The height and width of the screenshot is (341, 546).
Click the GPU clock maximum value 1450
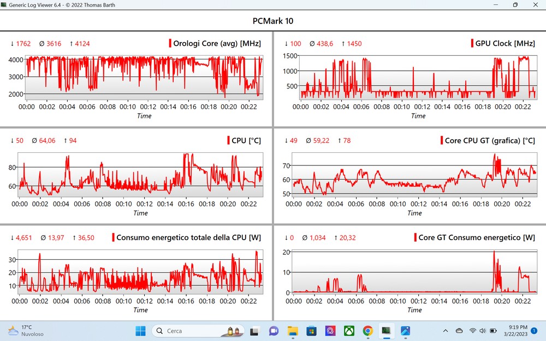354,44
